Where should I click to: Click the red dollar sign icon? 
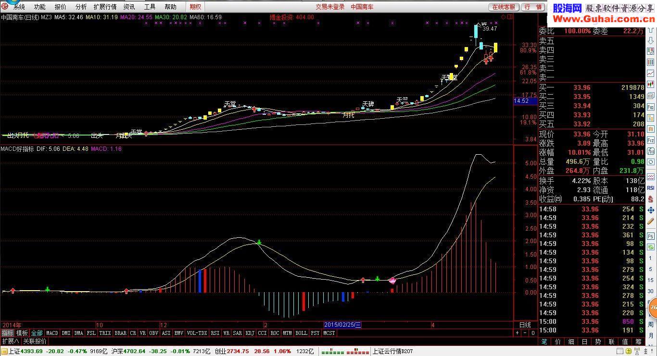point(651,199)
